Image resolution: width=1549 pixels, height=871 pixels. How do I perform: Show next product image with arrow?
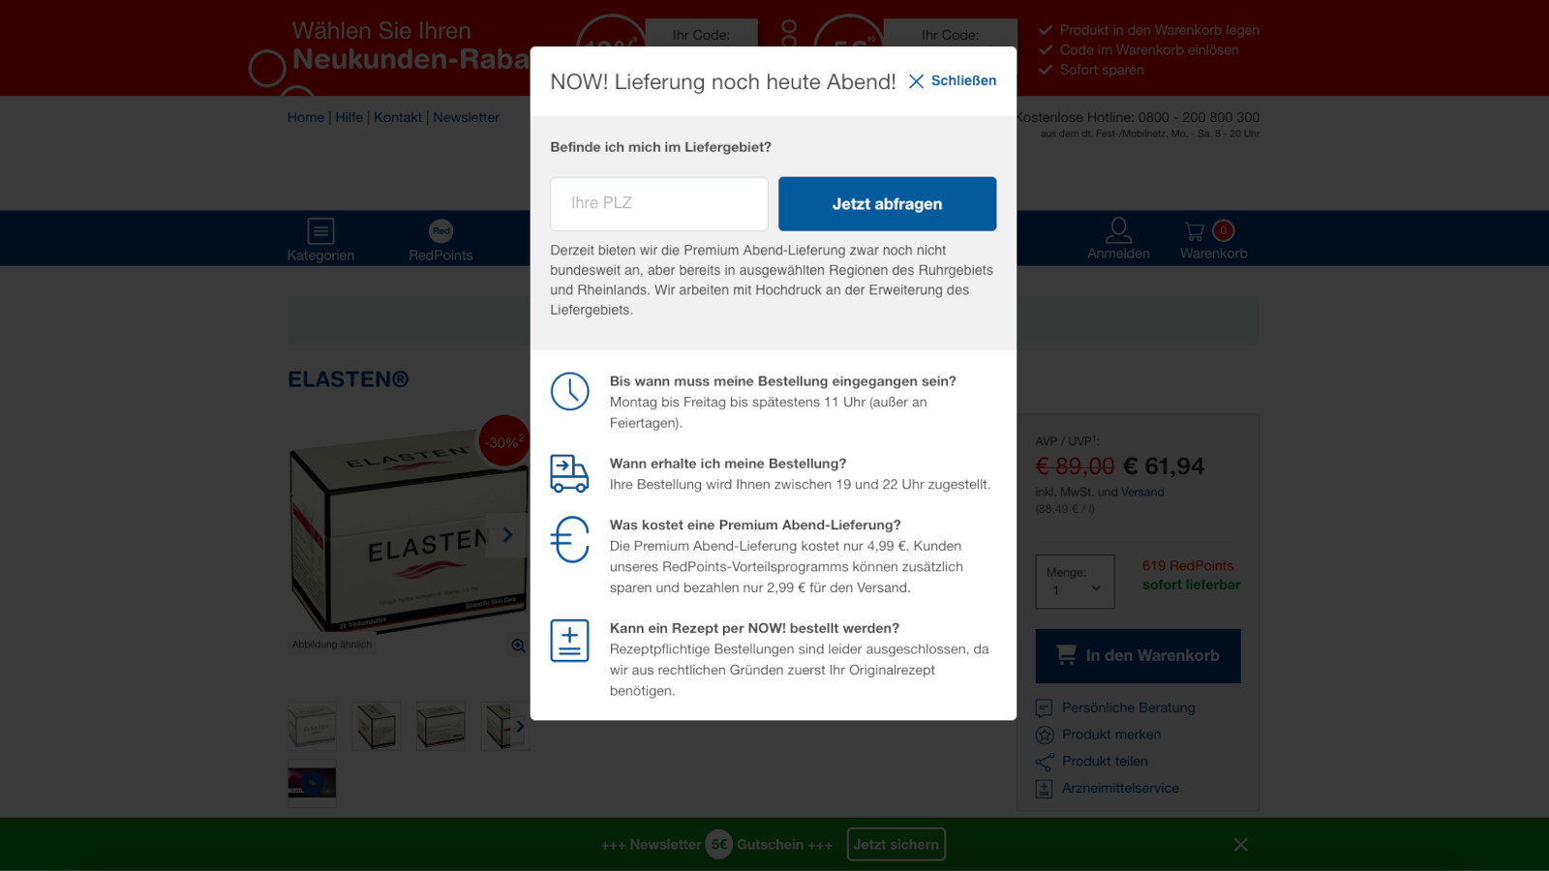(507, 535)
